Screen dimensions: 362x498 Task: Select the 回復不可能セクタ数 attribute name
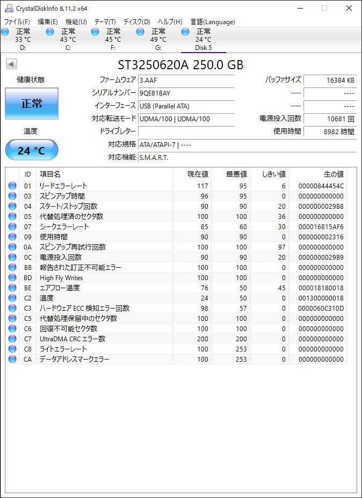pos(68,328)
